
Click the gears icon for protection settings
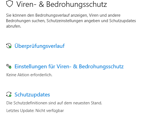tap(9, 66)
